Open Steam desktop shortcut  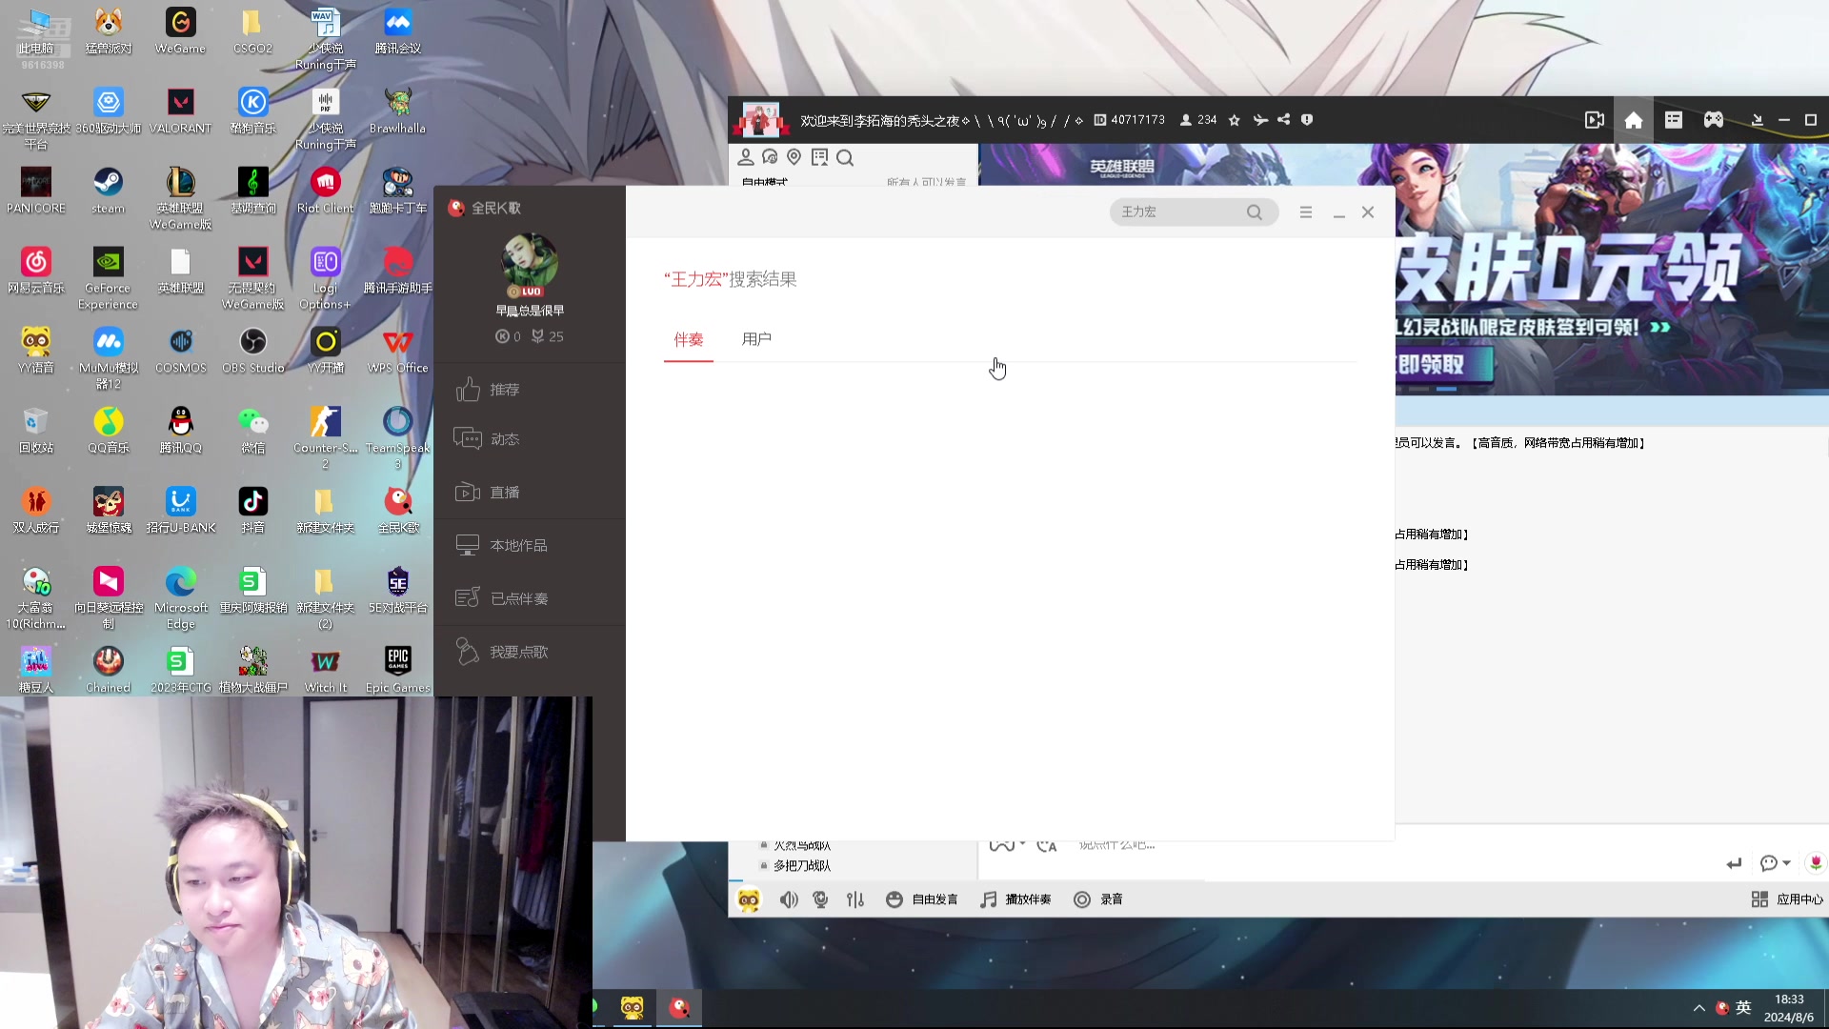109,190
